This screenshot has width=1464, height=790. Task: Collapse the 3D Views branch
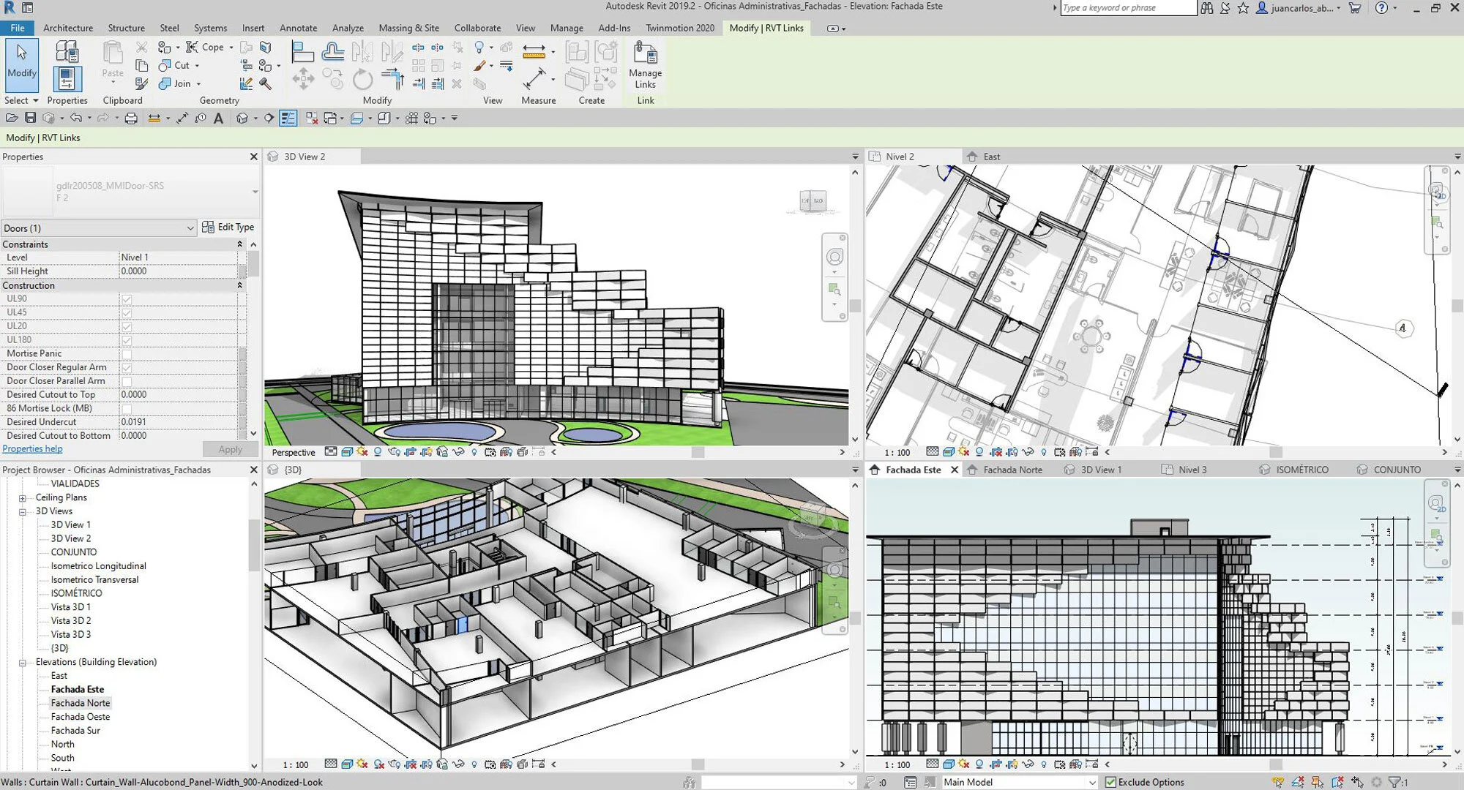22,511
